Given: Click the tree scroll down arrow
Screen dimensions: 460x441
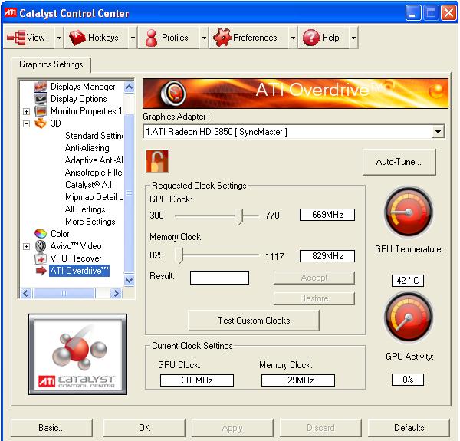Looking at the screenshot, I should point(129,280).
